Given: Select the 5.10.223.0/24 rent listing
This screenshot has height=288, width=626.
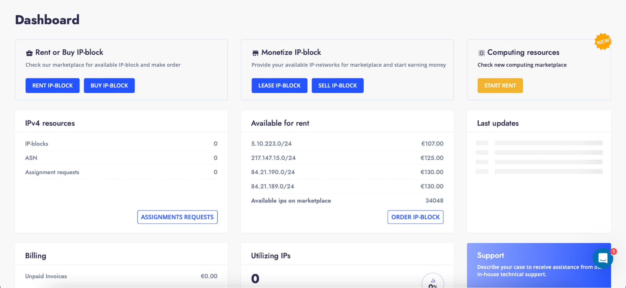Looking at the screenshot, I should (x=271, y=144).
